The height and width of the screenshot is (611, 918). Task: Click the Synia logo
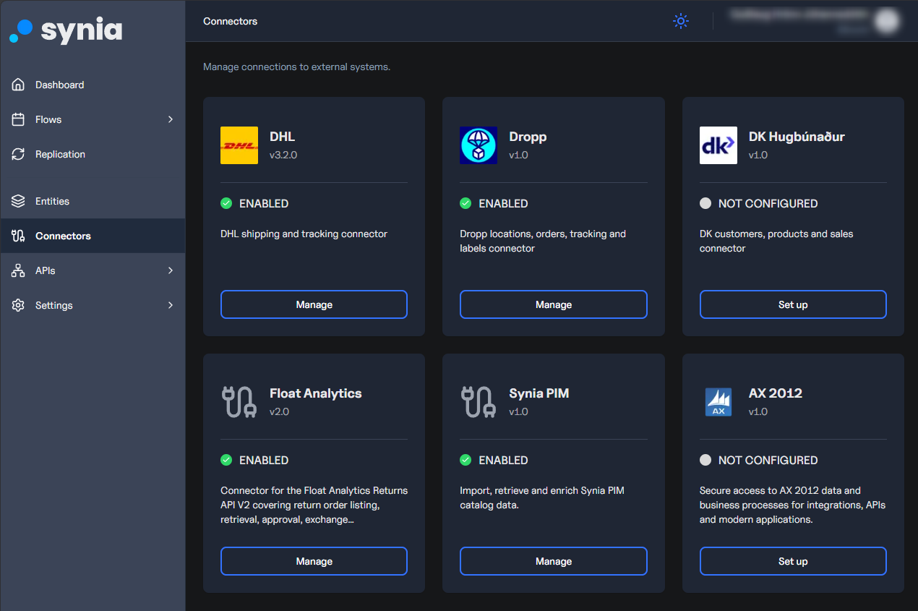click(66, 30)
